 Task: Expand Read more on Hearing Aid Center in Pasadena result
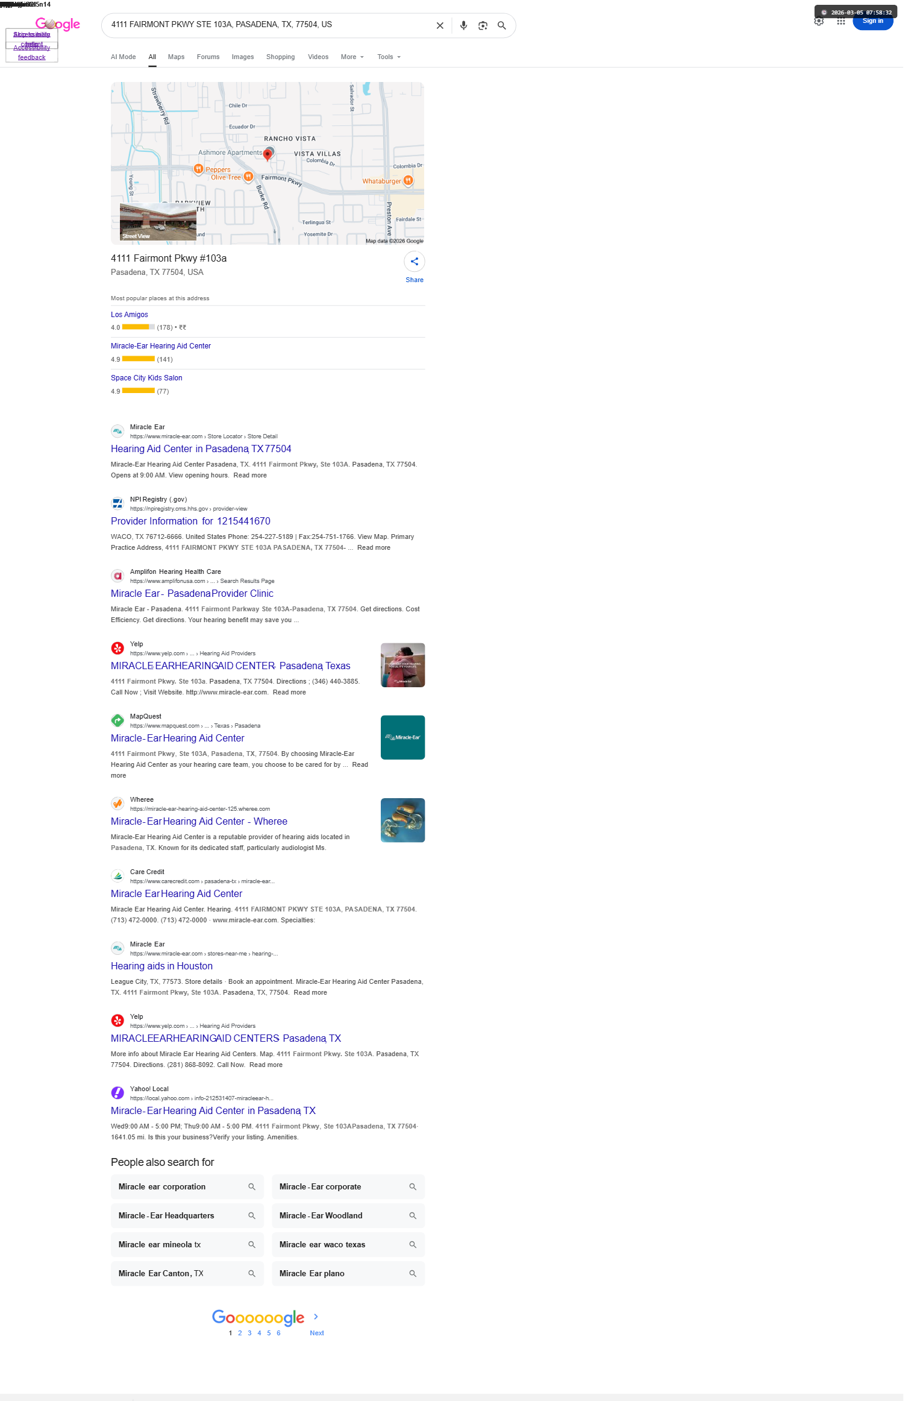click(x=250, y=475)
